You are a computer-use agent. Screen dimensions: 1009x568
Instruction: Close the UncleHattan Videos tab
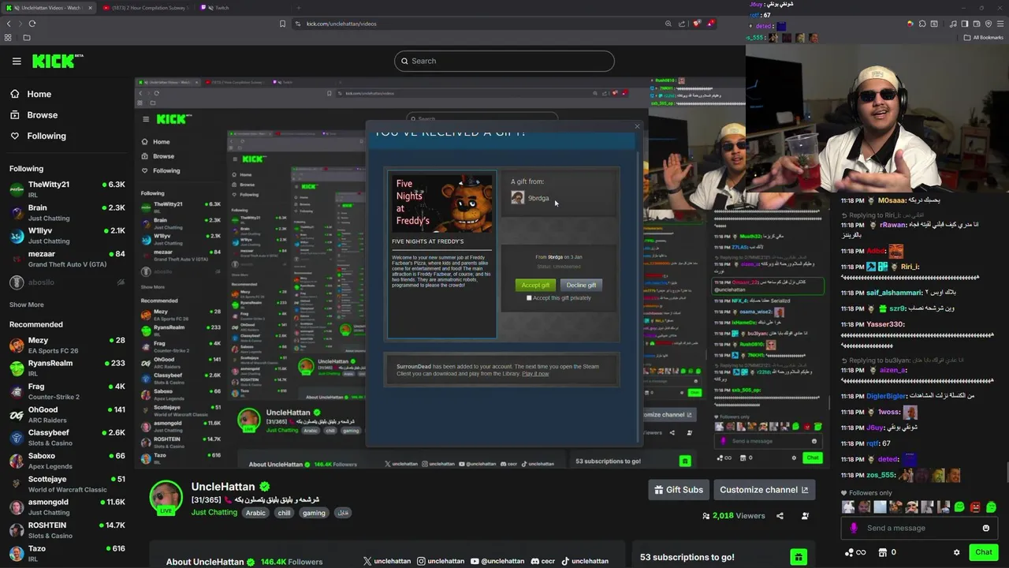point(90,8)
